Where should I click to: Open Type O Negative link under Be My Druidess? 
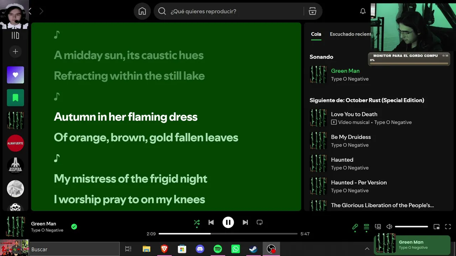350,145
